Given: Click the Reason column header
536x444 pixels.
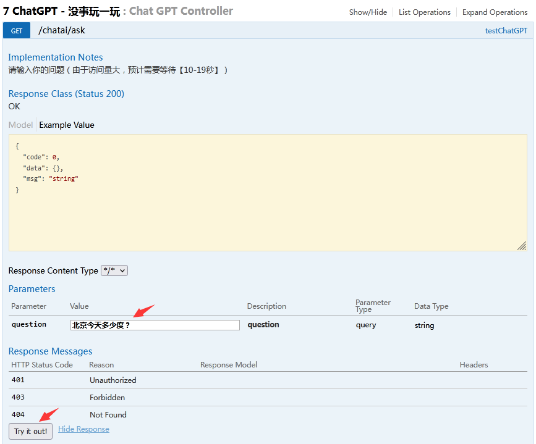Looking at the screenshot, I should coord(101,365).
